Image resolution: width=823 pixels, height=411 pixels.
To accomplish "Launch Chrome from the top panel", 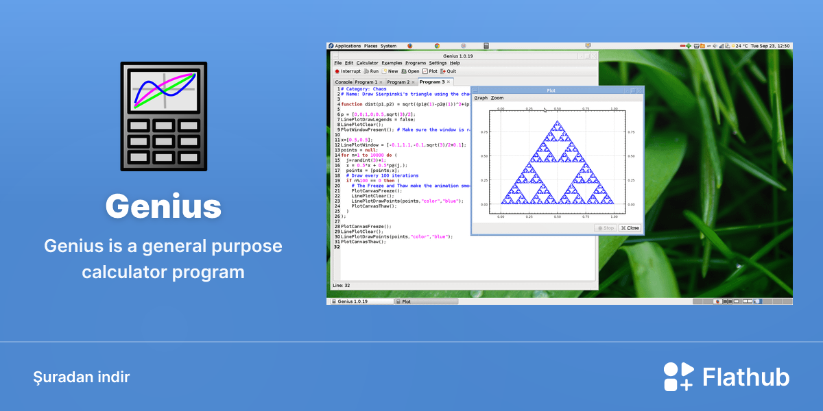I will (437, 46).
